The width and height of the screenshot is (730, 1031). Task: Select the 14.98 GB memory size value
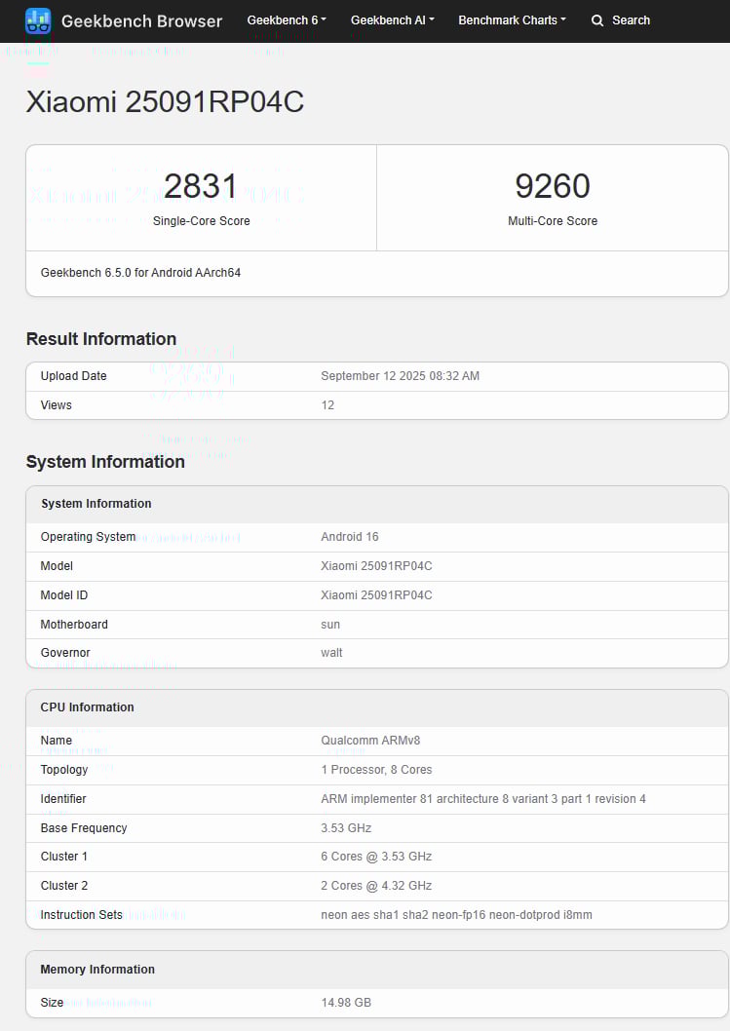346,1003
